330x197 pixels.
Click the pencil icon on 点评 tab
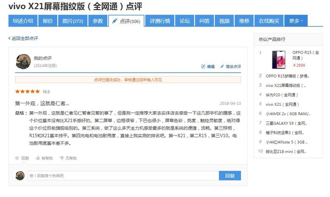[x=115, y=21]
